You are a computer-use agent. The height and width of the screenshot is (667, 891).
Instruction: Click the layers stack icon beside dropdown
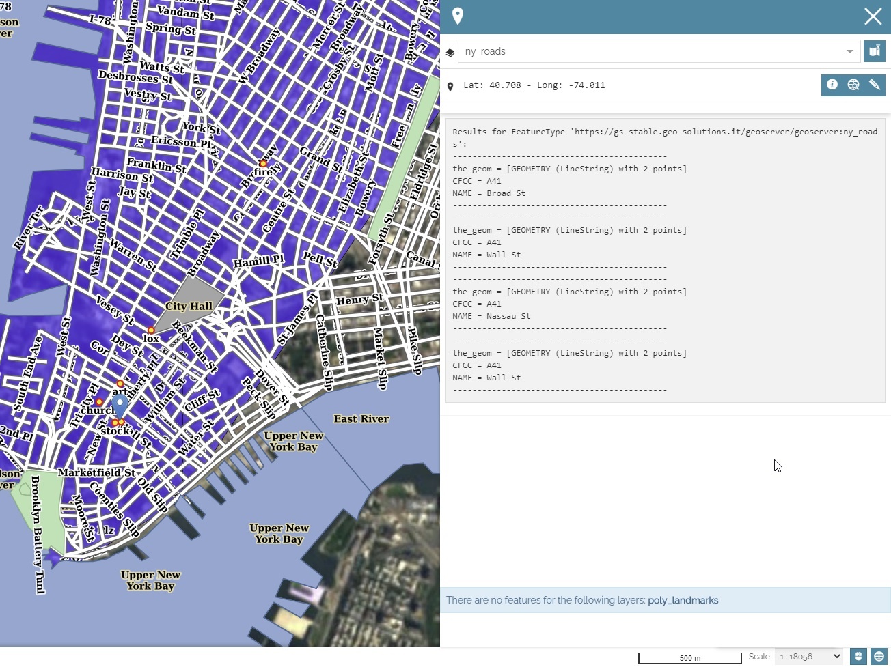[x=450, y=52]
